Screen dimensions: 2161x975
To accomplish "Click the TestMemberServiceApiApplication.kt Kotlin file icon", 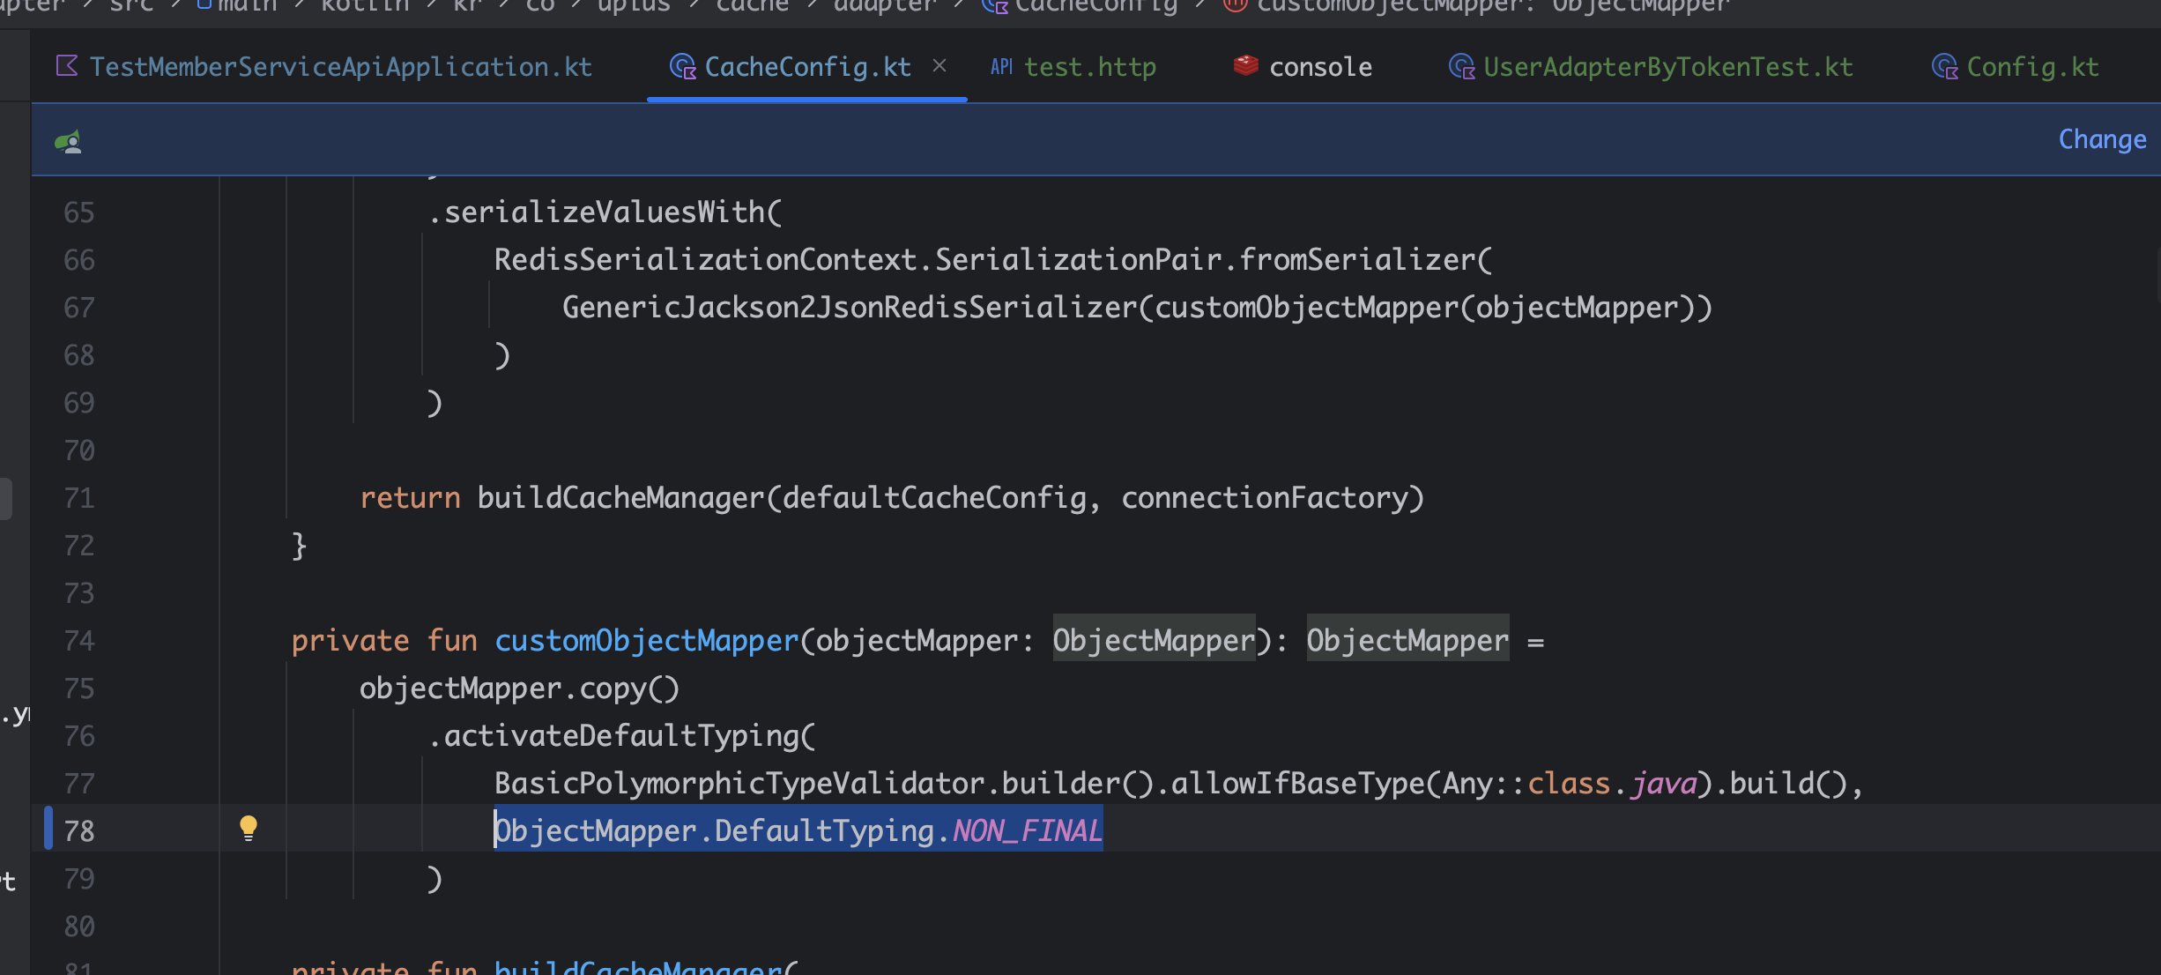I will click(x=67, y=66).
